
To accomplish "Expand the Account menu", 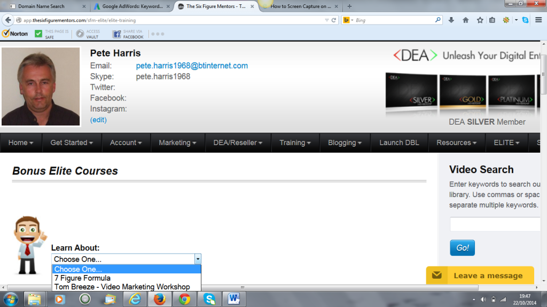I will (126, 143).
